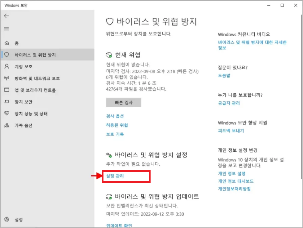Image resolution: width=303 pixels, height=228 pixels.
Task: Click the settings gear icon
Action: coord(7,219)
